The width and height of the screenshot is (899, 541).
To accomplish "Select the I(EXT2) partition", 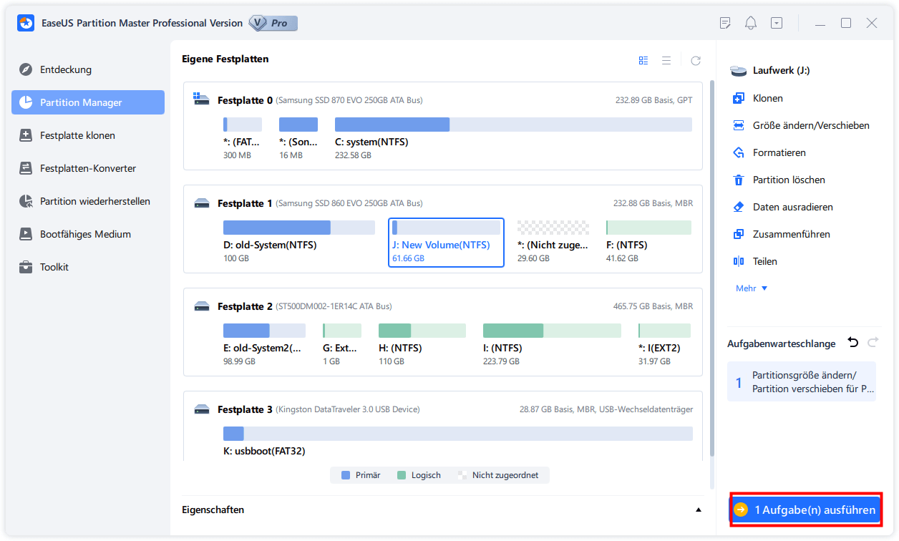I will tap(665, 345).
